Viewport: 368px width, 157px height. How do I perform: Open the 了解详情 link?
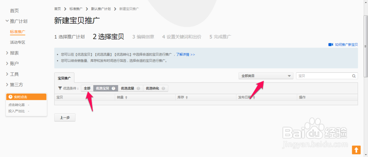[185, 54]
